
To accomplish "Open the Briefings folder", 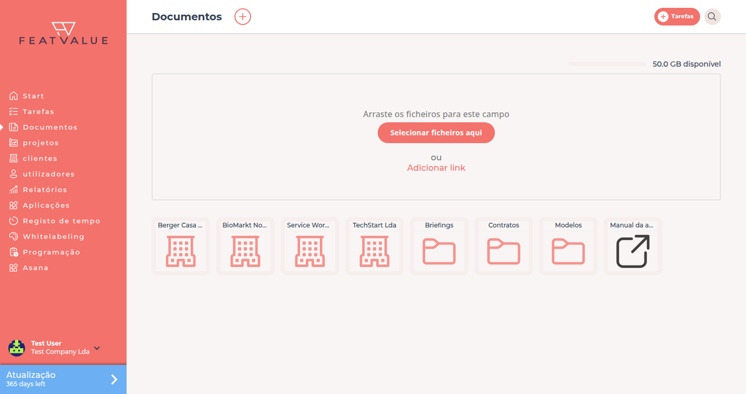I will (439, 246).
